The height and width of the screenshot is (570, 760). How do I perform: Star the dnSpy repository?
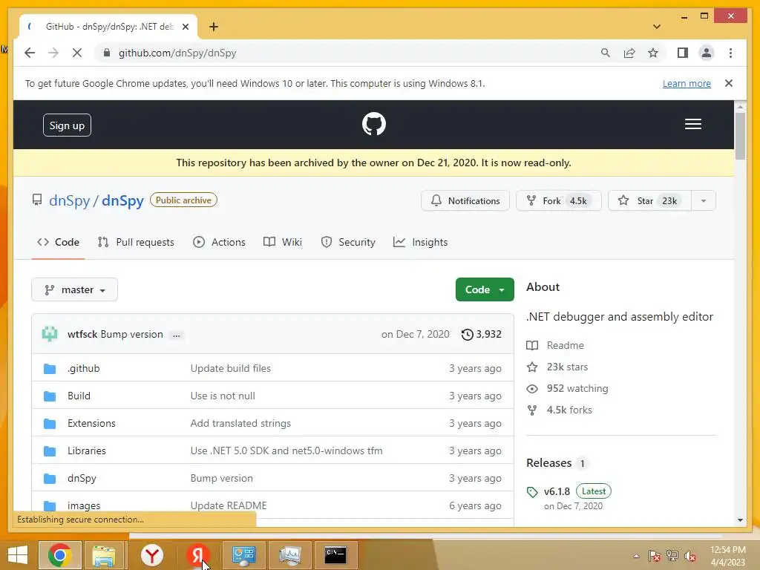(649, 200)
